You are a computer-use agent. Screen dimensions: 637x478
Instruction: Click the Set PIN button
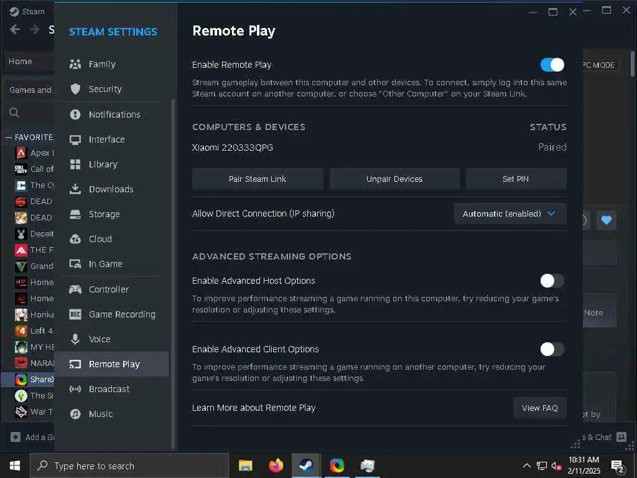coord(516,179)
